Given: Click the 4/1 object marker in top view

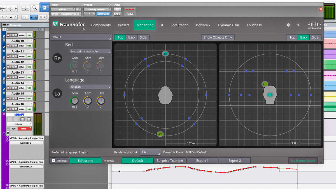Looking at the screenshot, I should tap(160, 134).
